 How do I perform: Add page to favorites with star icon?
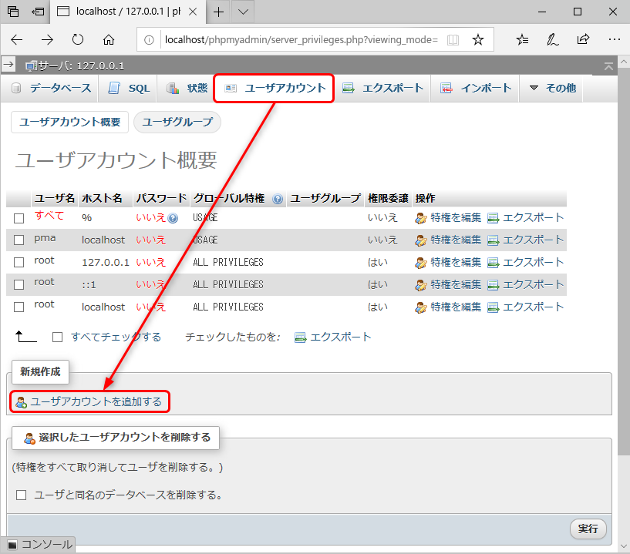point(478,39)
